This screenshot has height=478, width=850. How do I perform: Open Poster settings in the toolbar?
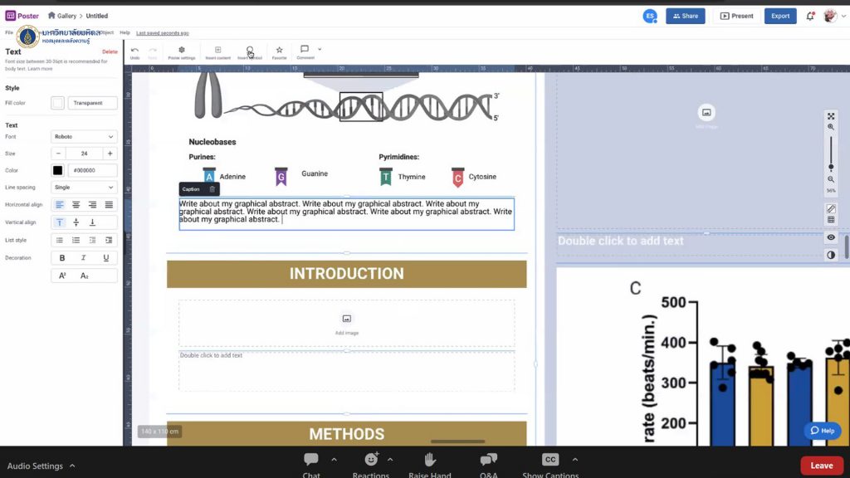coord(181,52)
